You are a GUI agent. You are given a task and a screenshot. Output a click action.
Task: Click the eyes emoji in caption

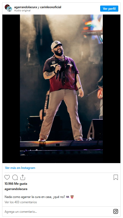pos(68,197)
